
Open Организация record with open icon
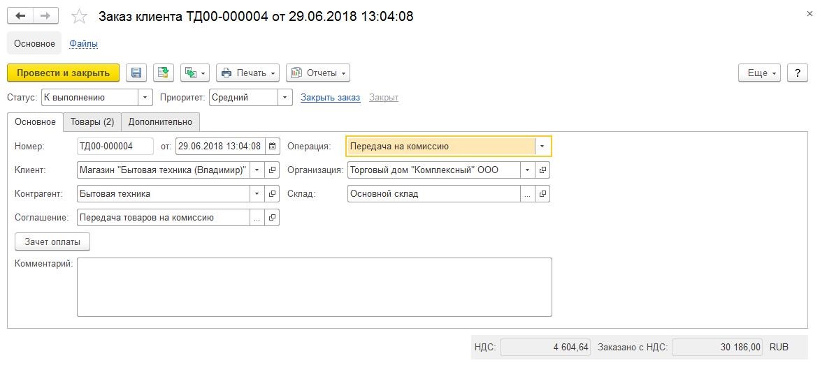pyautogui.click(x=542, y=170)
